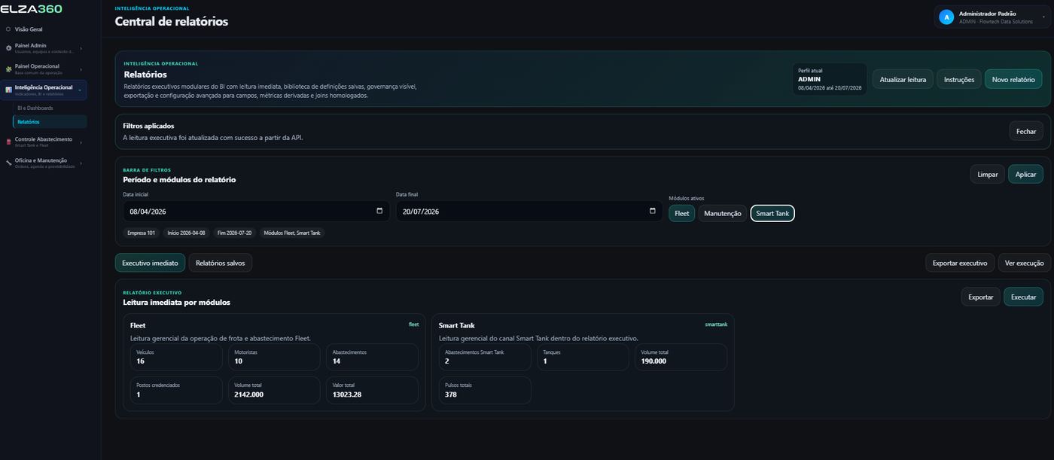Click the Motoristas 10 metric card
Viewport: 1054px width, 460px height.
coord(274,357)
